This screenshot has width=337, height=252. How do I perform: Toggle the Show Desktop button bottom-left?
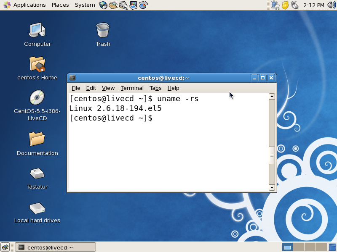[6, 247]
